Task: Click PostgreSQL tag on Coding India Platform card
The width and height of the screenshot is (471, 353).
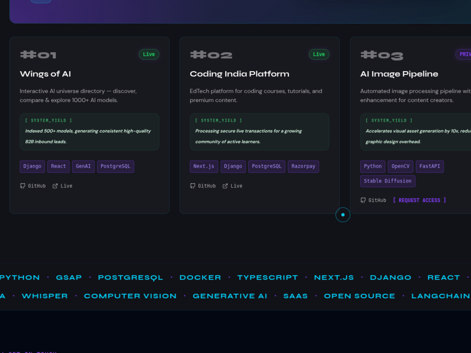Action: tap(267, 166)
